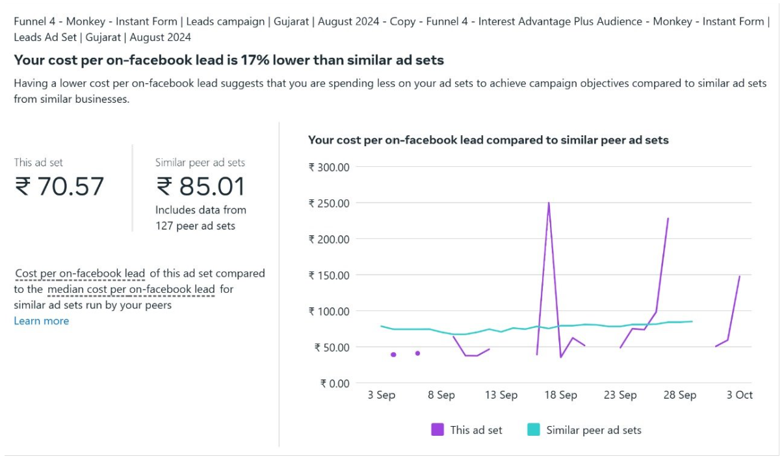
Task: Select the first isolated purple dot near 4 Sep
Action: 393,355
